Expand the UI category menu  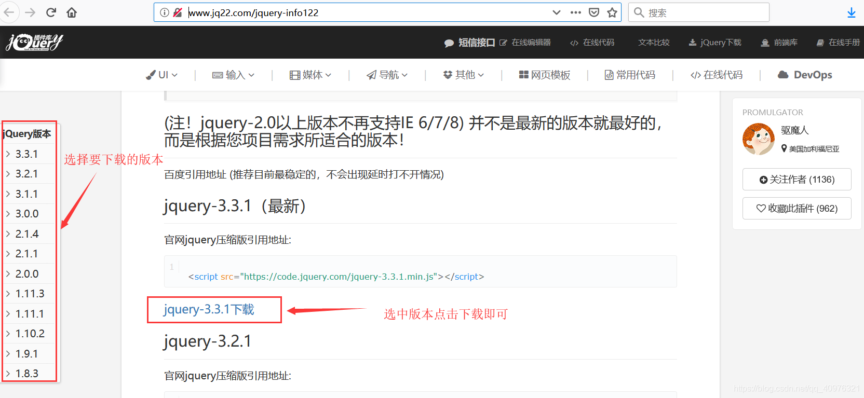coord(162,75)
